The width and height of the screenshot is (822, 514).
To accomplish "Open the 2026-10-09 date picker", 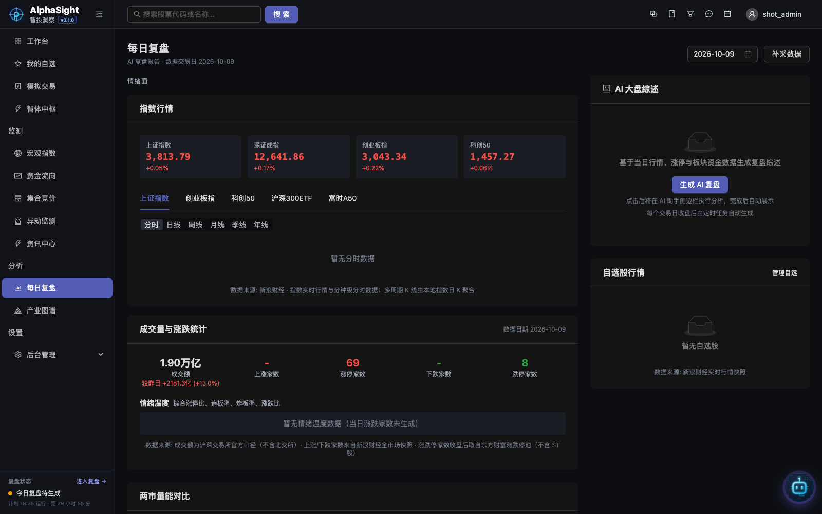I will (x=722, y=54).
